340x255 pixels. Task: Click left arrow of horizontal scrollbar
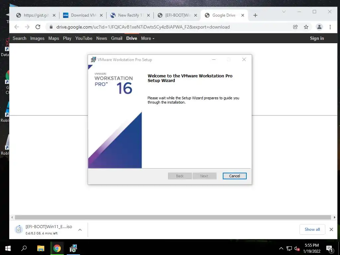click(12, 217)
